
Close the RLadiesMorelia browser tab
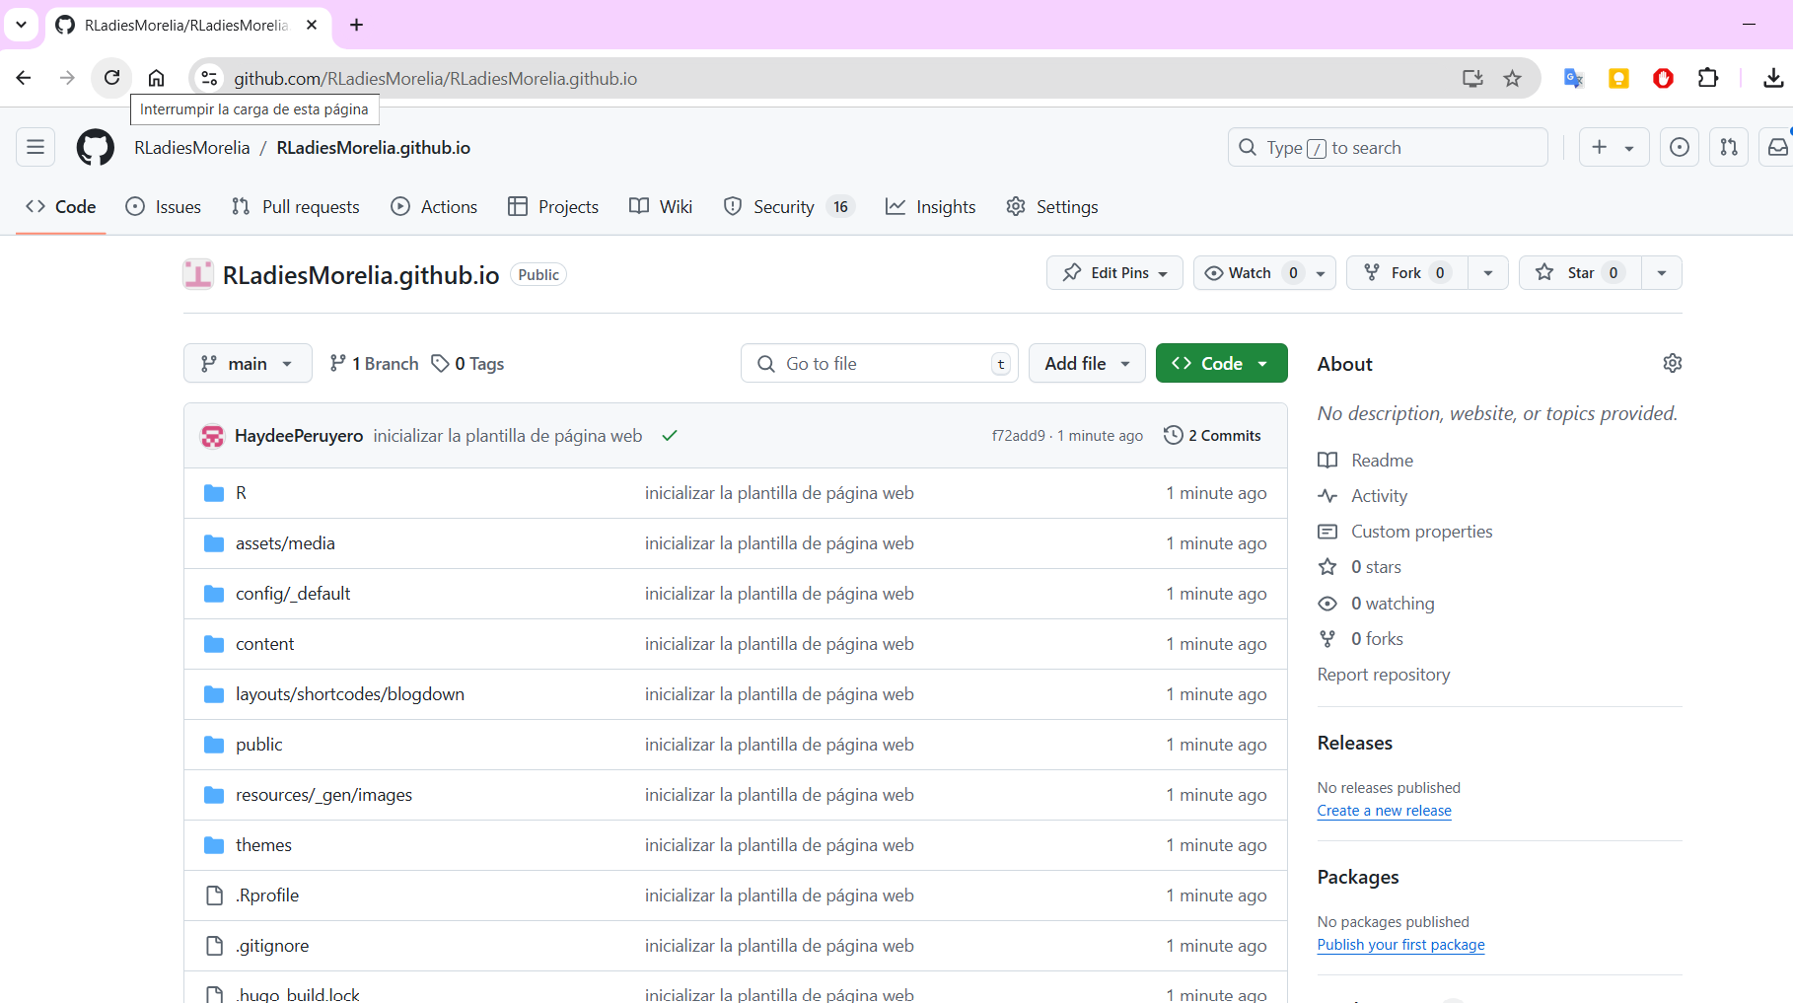coord(312,25)
